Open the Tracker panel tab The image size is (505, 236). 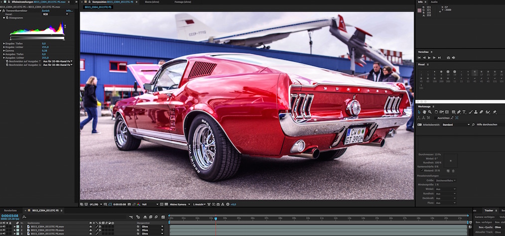489,210
